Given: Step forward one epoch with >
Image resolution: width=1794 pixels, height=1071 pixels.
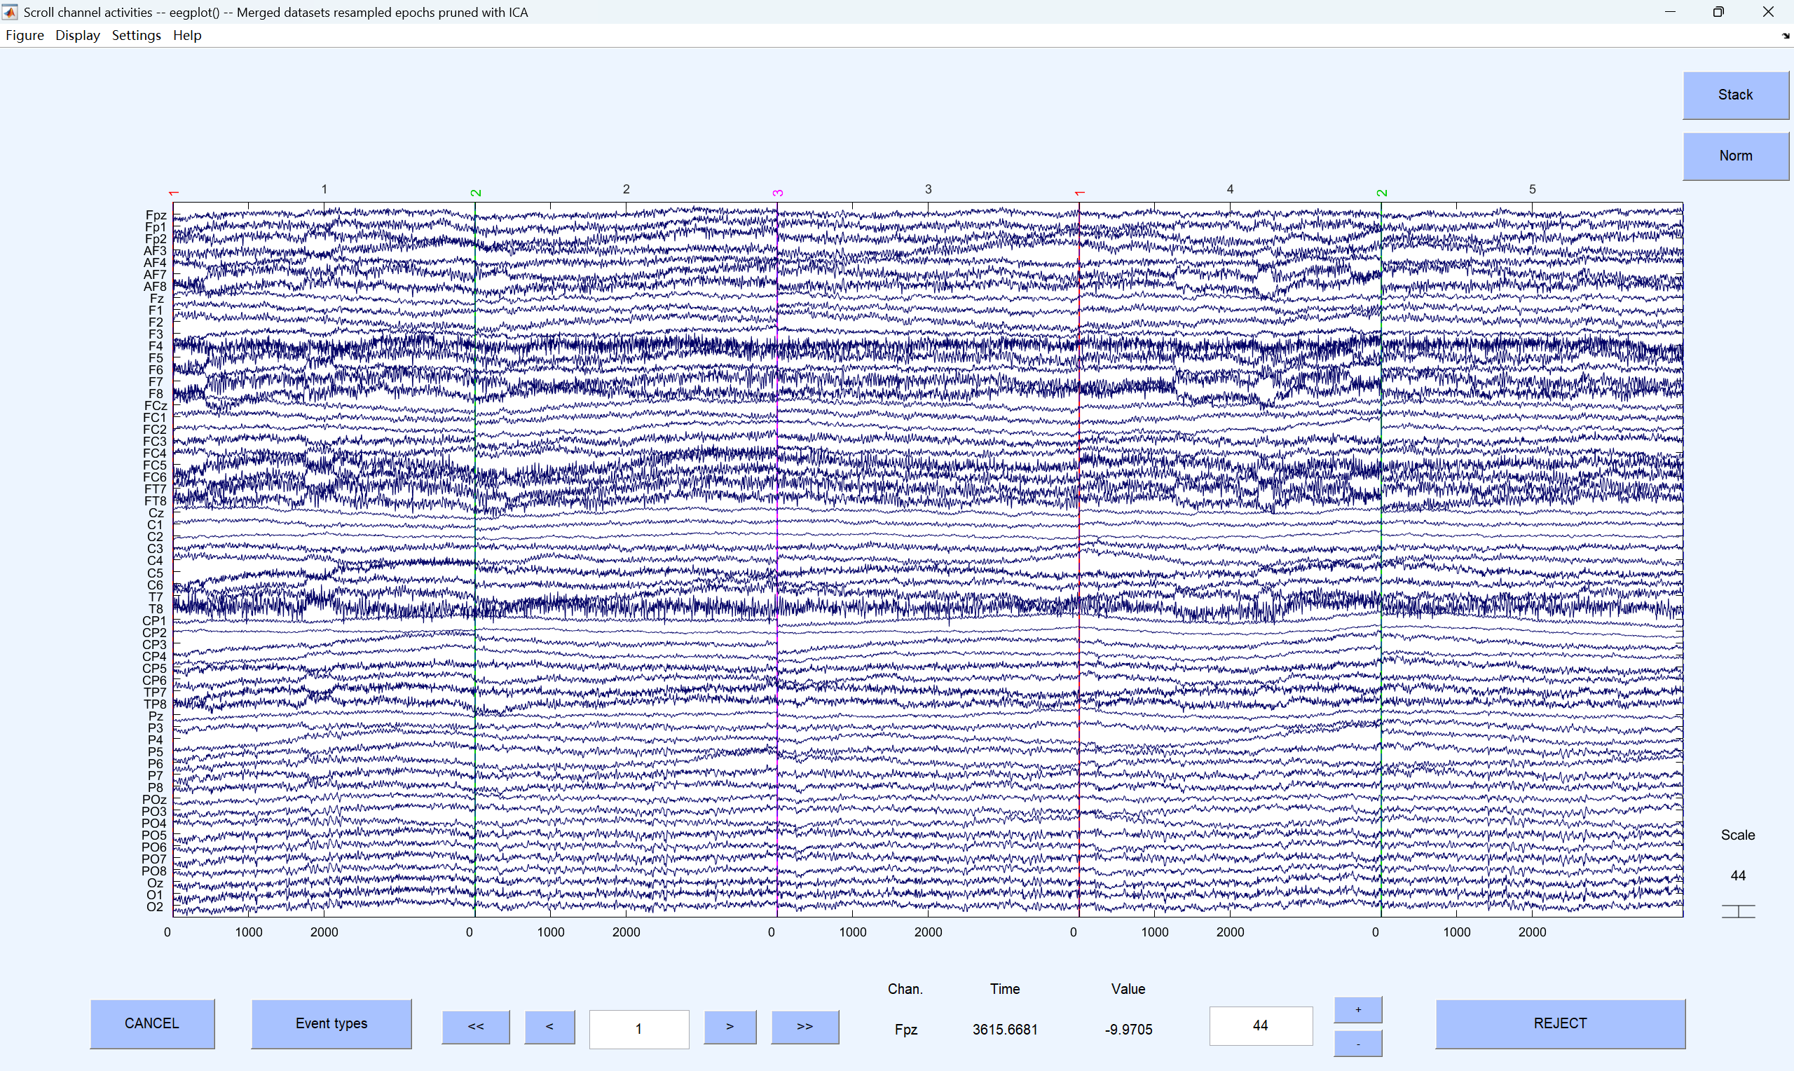Looking at the screenshot, I should [x=730, y=1025].
